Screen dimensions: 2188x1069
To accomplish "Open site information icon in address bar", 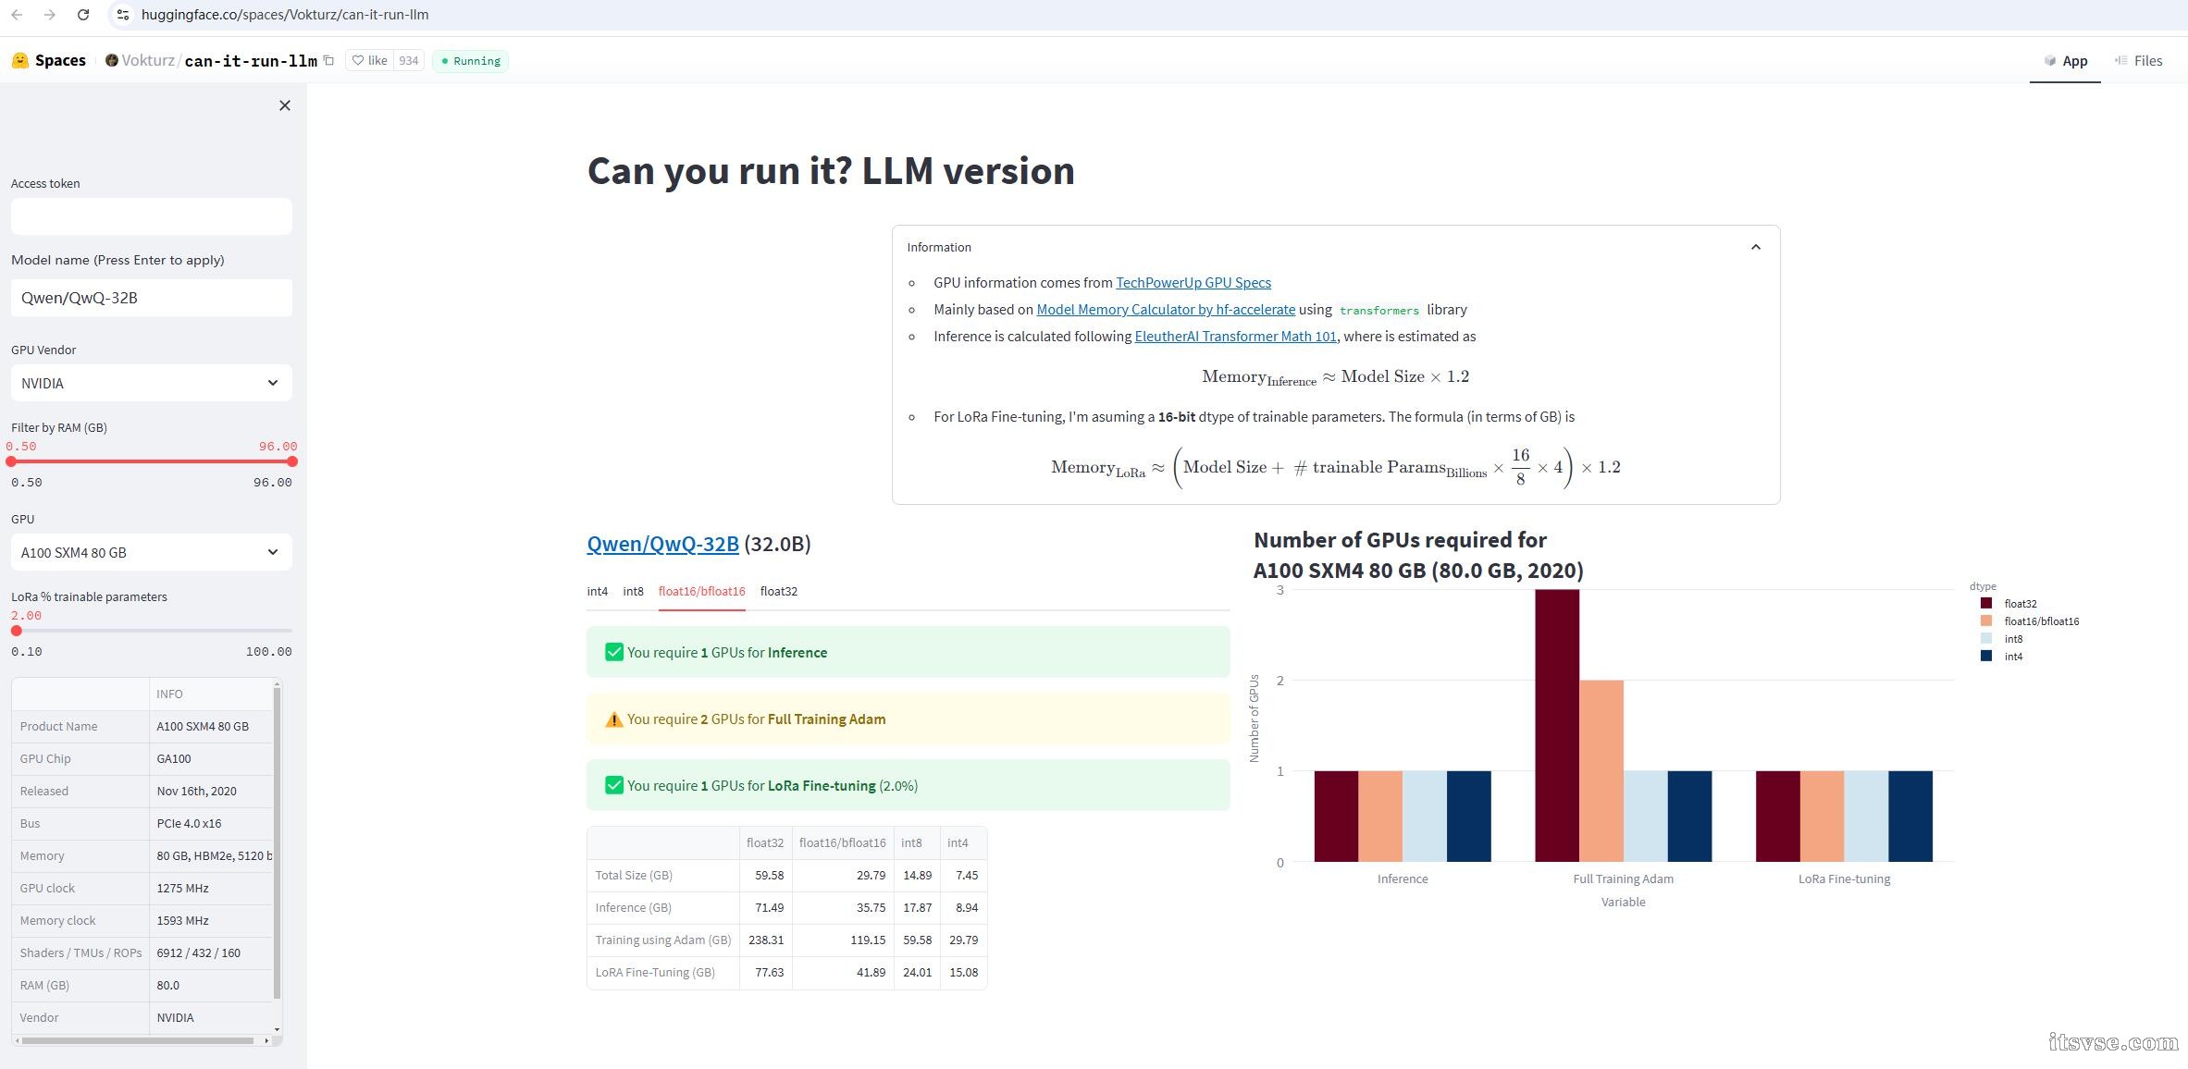I will pyautogui.click(x=123, y=15).
